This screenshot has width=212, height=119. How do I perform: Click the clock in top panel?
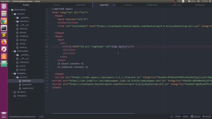click(204, 1)
